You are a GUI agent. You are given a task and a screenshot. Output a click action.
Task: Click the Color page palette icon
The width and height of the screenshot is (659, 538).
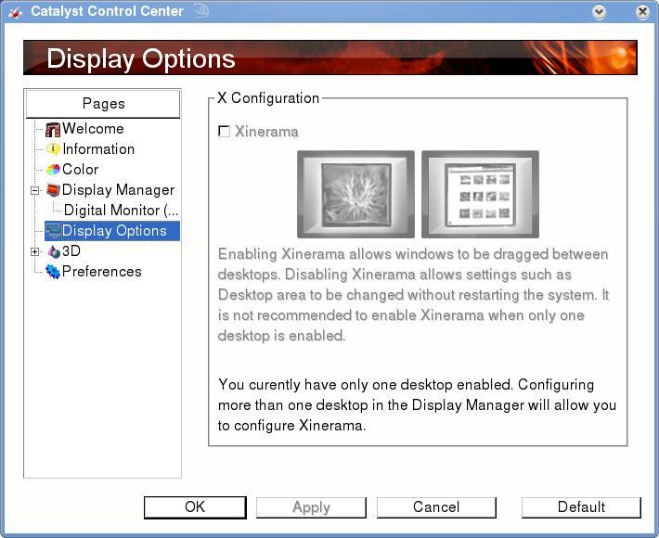tap(53, 170)
